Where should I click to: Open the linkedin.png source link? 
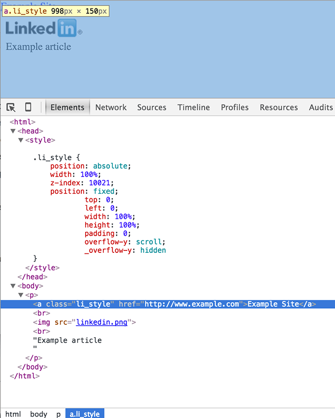coord(101,322)
